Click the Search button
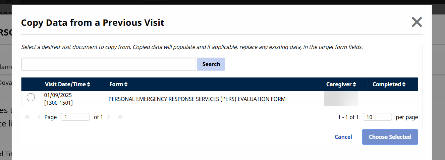The height and width of the screenshot is (160, 445). [211, 64]
